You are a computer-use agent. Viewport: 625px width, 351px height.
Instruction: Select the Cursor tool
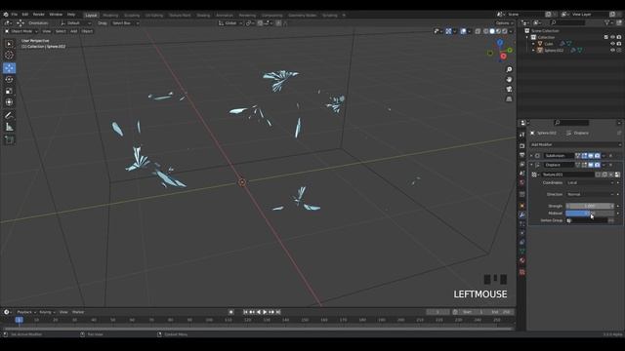point(9,56)
